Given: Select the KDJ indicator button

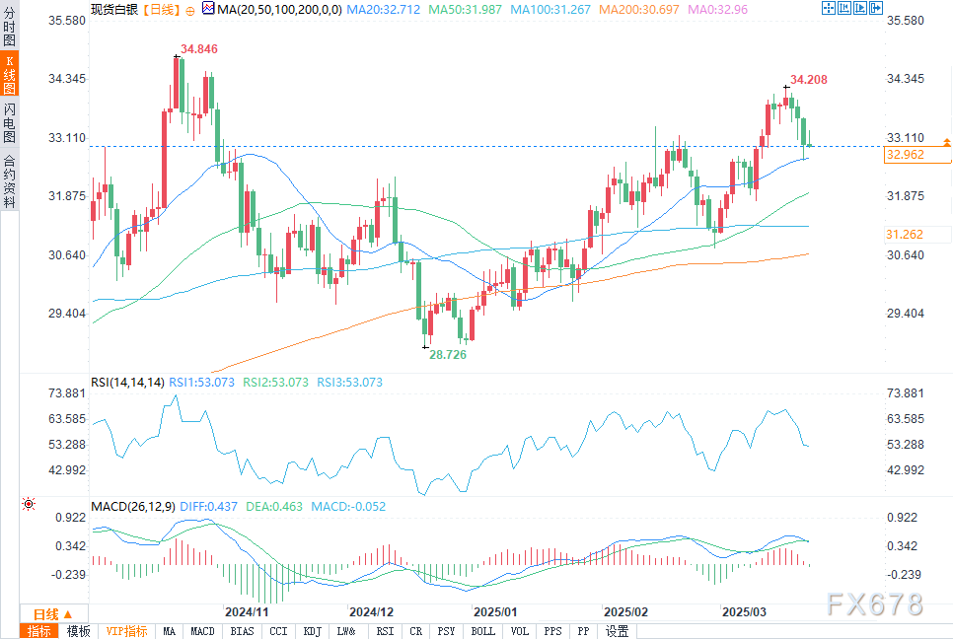Looking at the screenshot, I should tap(312, 631).
